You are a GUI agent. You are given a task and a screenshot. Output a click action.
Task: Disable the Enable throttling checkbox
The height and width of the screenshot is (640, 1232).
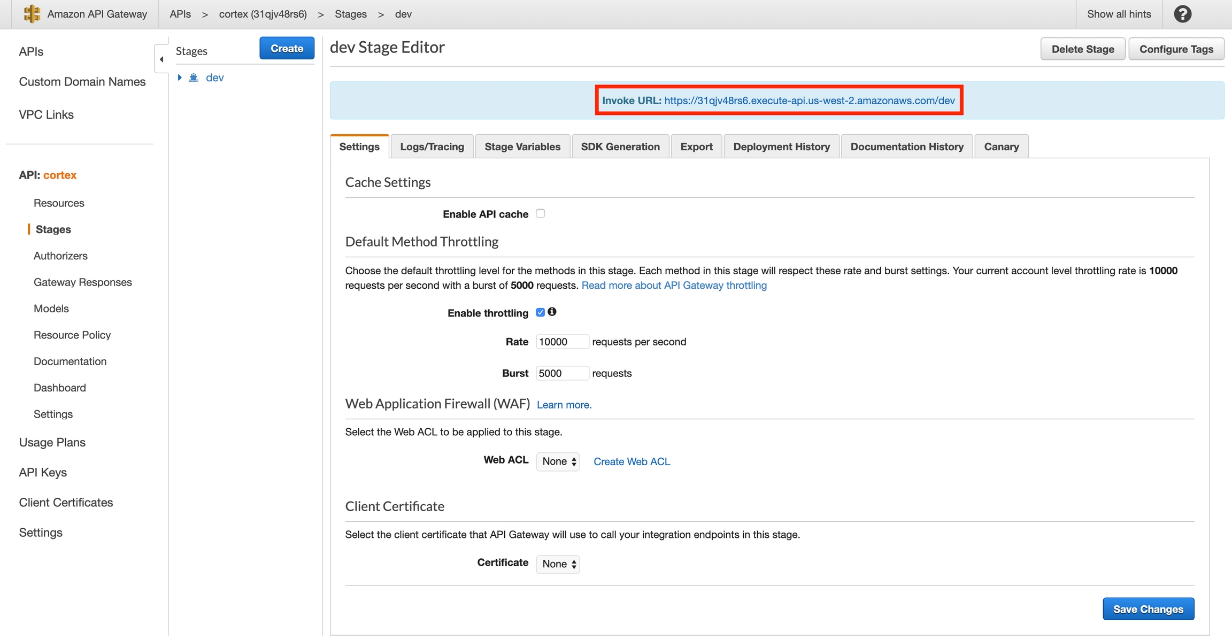point(540,312)
